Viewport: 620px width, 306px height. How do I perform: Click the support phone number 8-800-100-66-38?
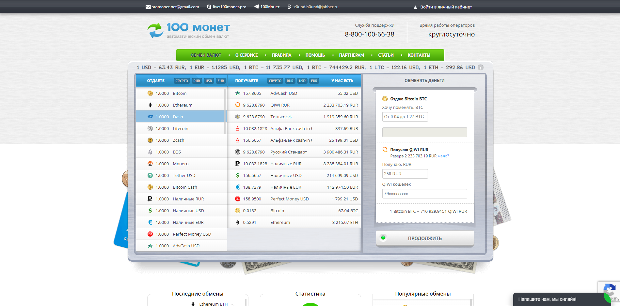(x=370, y=34)
